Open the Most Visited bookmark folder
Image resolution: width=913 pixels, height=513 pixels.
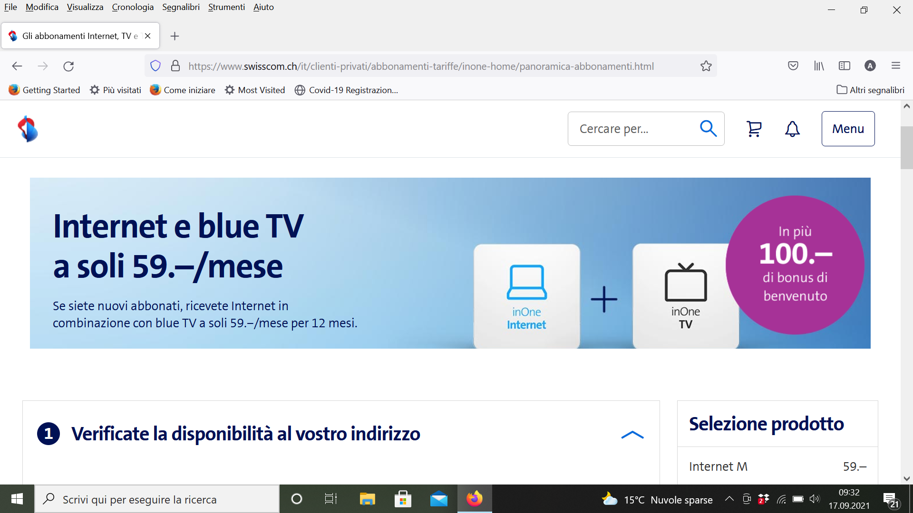coord(255,90)
